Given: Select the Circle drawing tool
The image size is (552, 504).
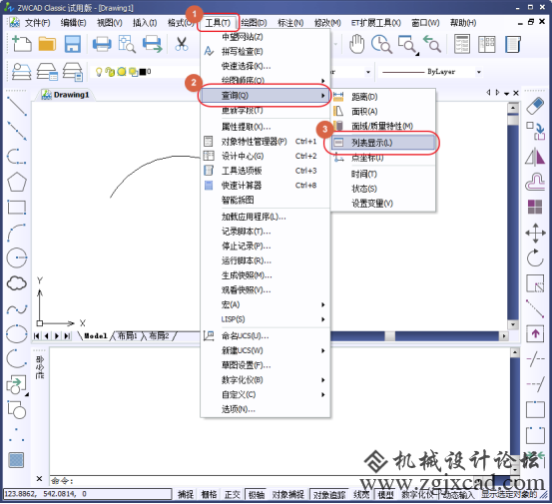Looking at the screenshot, I should click(17, 257).
